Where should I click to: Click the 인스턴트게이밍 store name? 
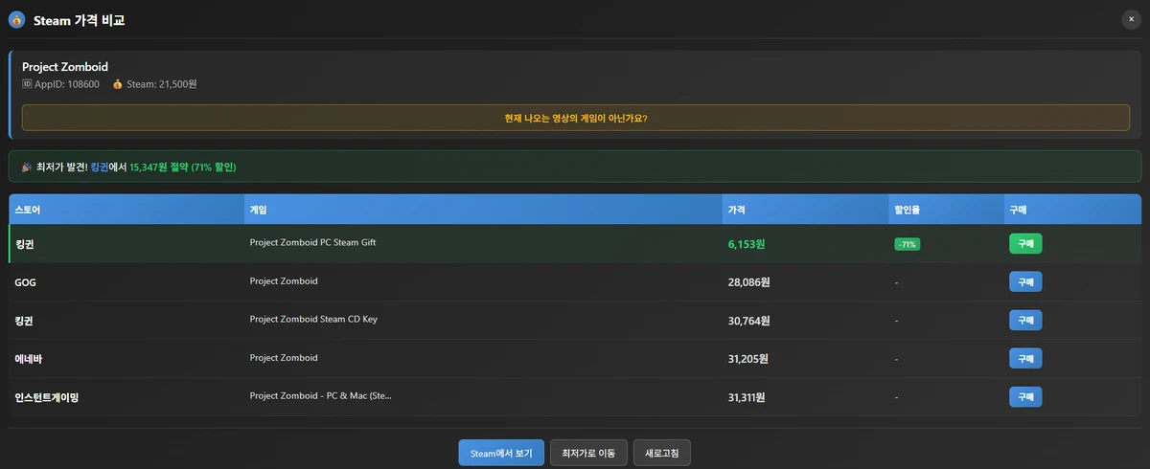point(47,397)
